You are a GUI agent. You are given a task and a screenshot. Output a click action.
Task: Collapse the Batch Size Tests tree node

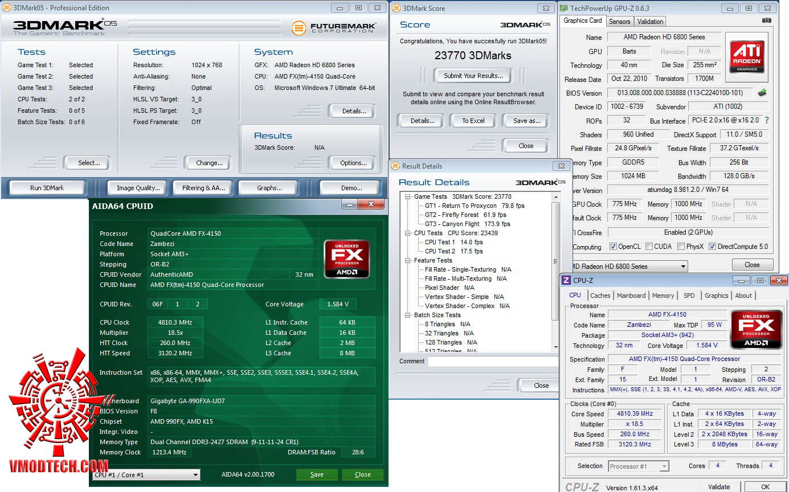408,315
